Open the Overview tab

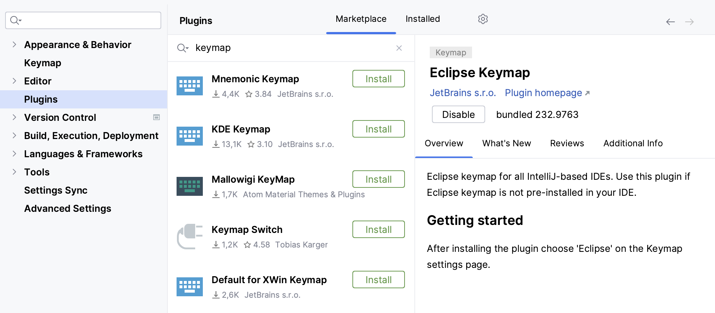[444, 143]
